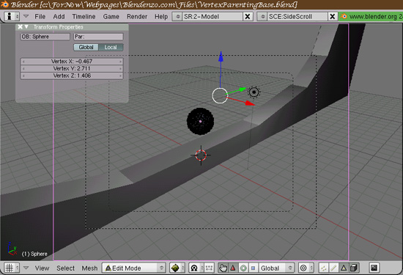Open the Game menu

(111, 16)
